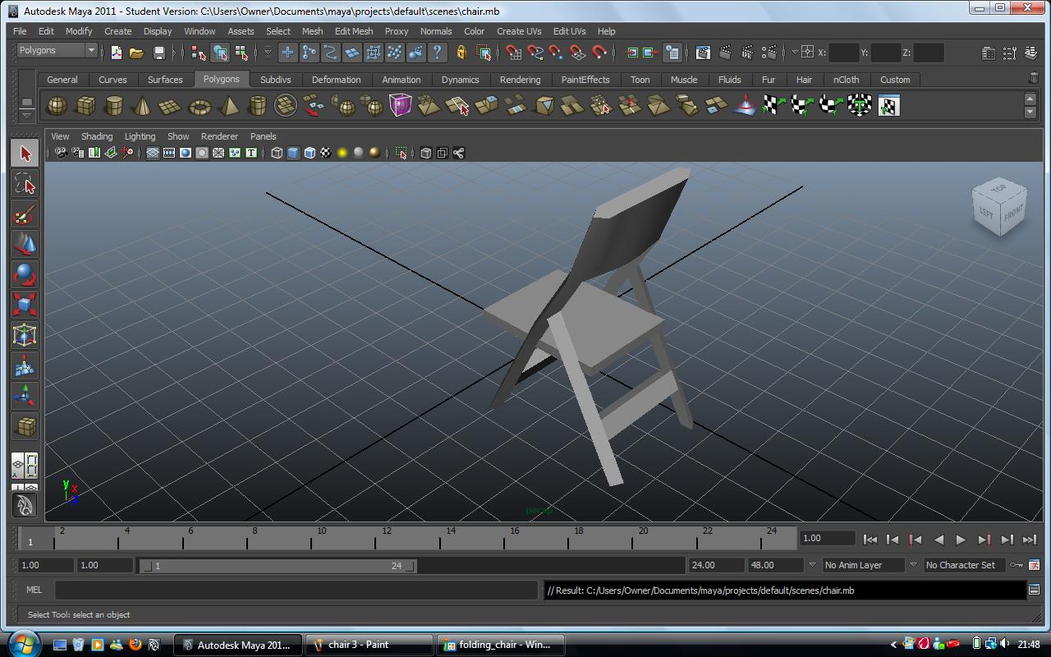
Task: Open the viewport Panels menu
Action: 263,136
